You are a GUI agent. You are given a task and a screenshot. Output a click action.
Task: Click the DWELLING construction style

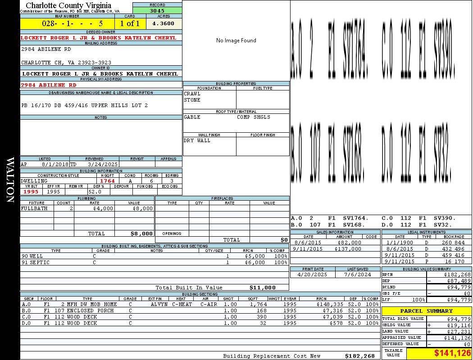tap(34, 181)
